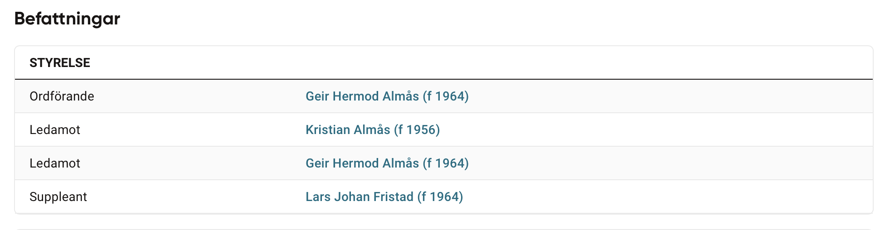885x230 pixels.
Task: Click Ledamot label in Geir Hermod Almås row
Action: tap(55, 163)
